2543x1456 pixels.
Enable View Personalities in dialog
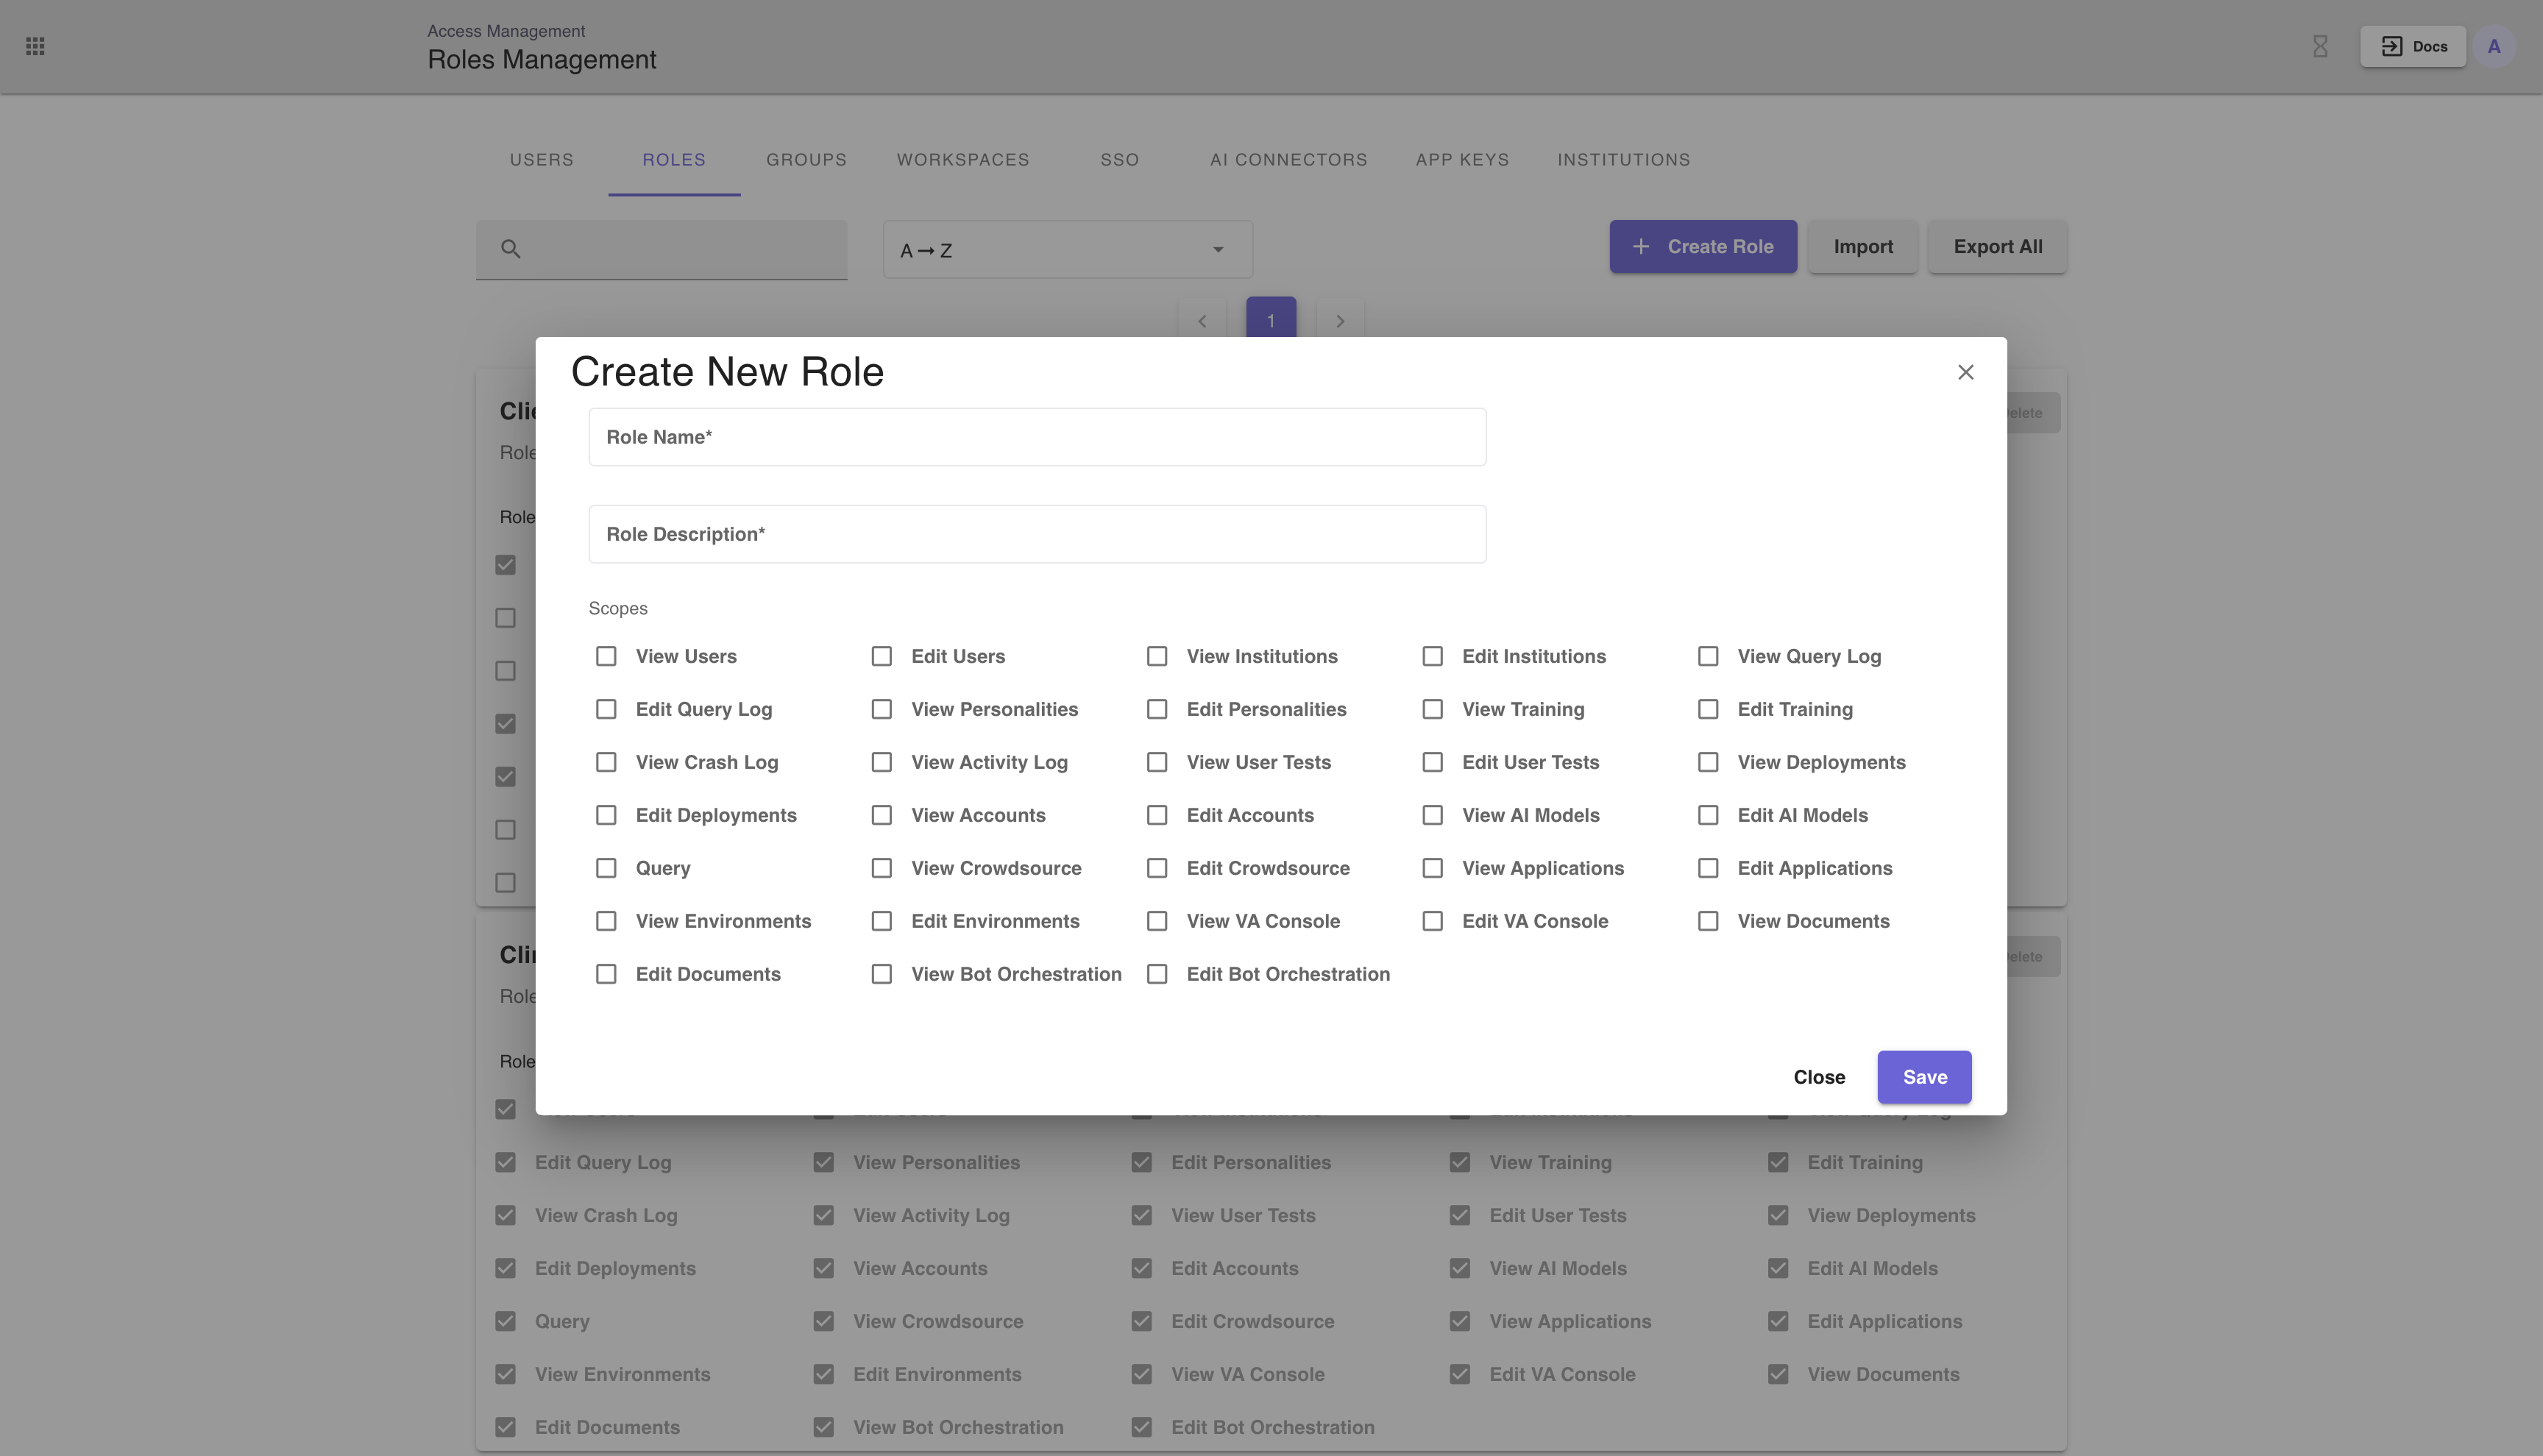click(881, 709)
